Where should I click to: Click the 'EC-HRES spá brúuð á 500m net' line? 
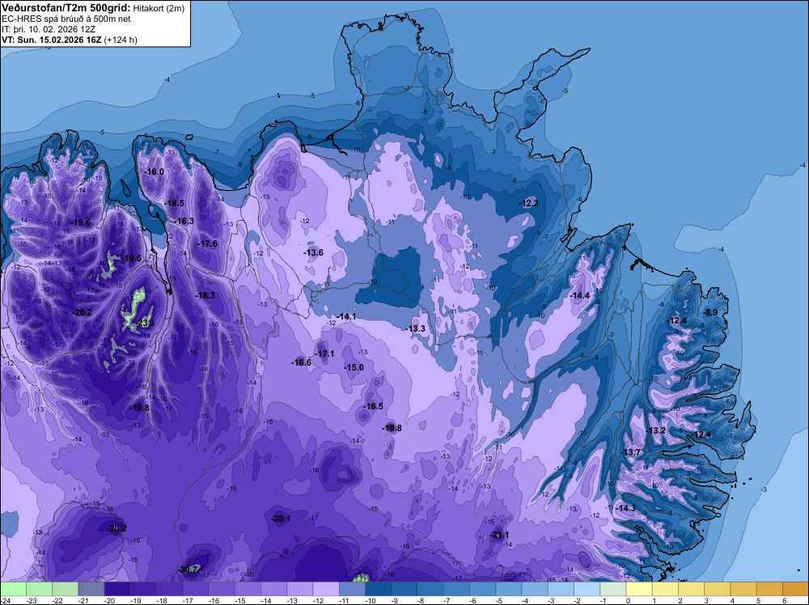(66, 19)
